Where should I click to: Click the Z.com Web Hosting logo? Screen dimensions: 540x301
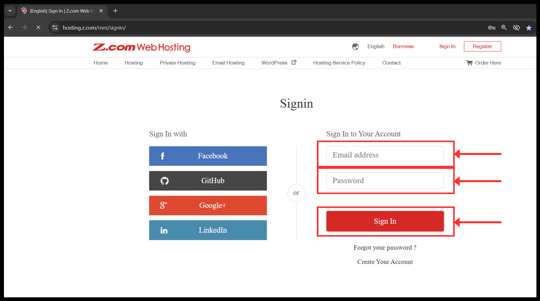click(x=141, y=47)
